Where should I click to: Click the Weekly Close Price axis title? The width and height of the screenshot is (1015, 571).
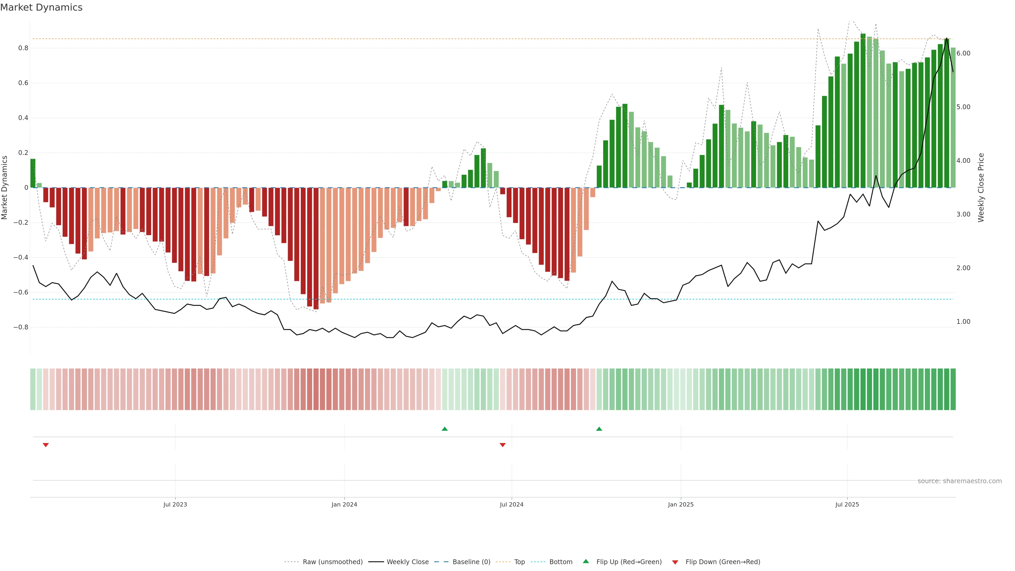click(x=981, y=188)
